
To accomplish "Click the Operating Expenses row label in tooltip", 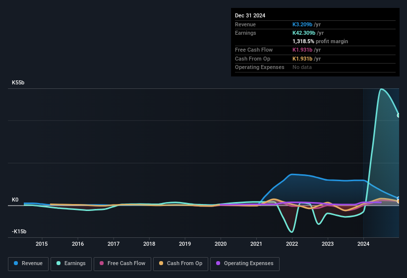I will pyautogui.click(x=260, y=68).
